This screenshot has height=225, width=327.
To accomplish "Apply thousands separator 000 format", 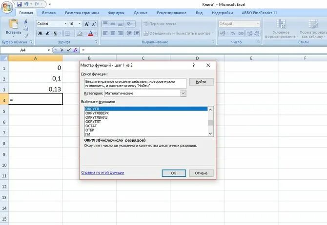I will [241, 33].
